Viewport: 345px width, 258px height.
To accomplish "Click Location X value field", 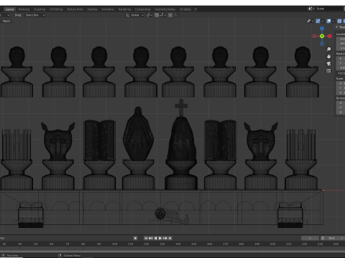I will tap(341, 39).
